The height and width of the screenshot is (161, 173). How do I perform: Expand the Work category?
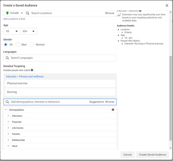pyautogui.click(x=8, y=146)
